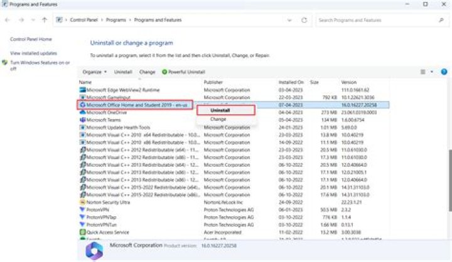Click the Programs and Features title bar icon
The height and width of the screenshot is (262, 452).
[x=4, y=4]
